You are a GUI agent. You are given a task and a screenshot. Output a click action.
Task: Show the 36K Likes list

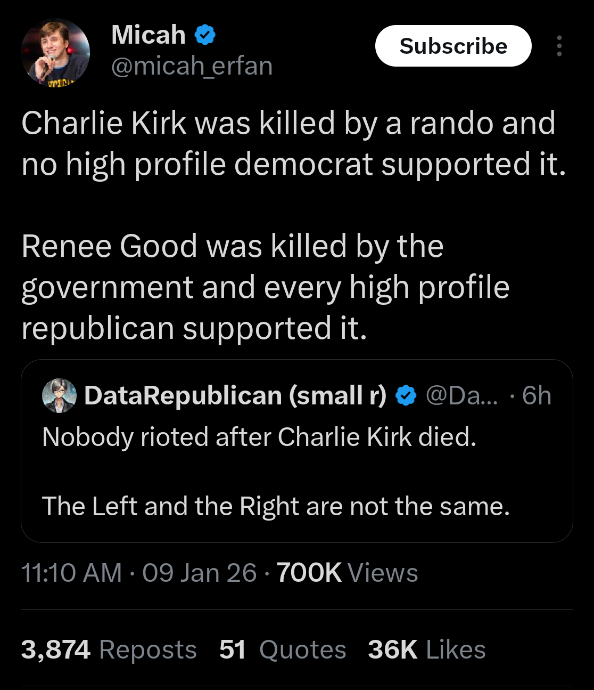coord(426,650)
